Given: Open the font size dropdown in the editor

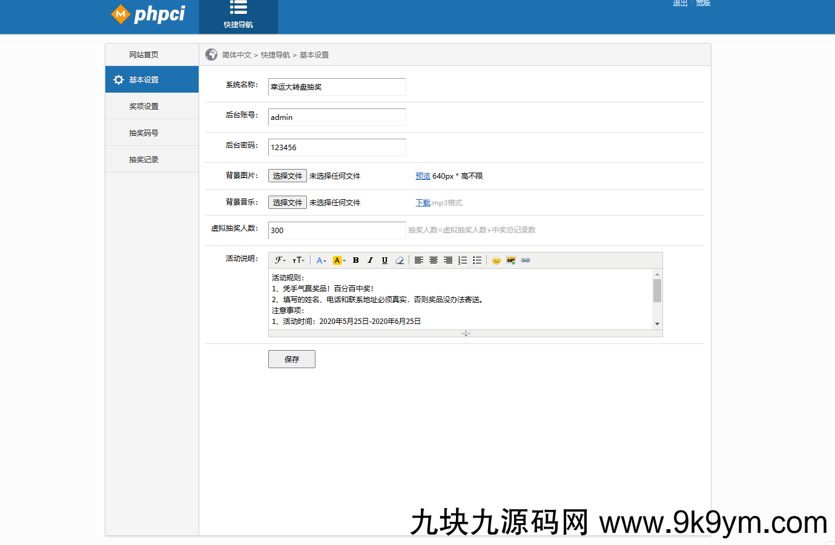Looking at the screenshot, I should [298, 260].
